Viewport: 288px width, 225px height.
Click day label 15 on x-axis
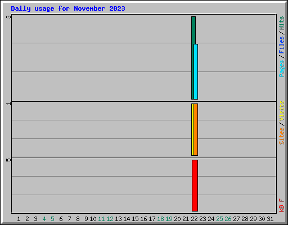point(135,219)
